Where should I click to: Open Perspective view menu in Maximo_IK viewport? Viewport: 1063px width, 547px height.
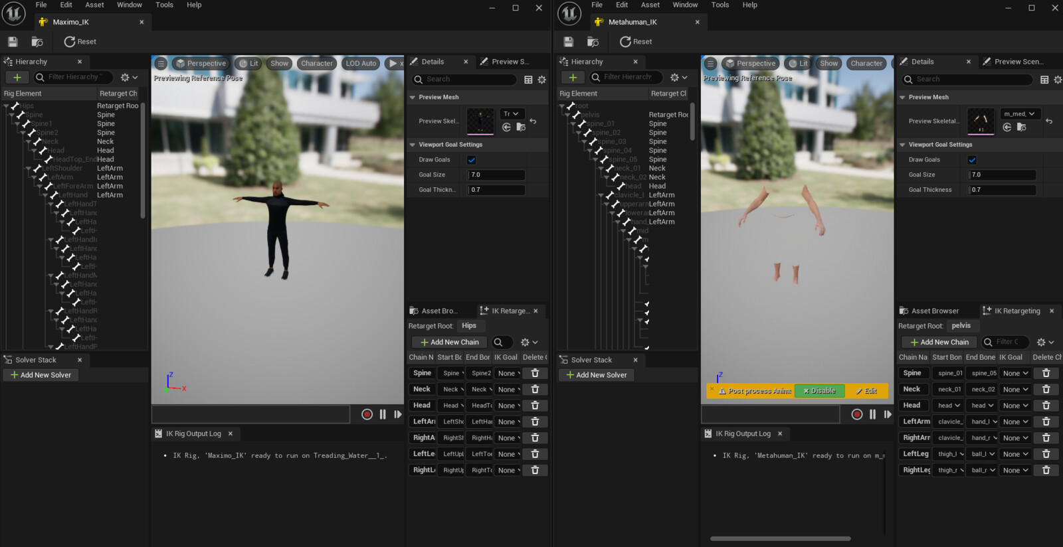click(200, 64)
